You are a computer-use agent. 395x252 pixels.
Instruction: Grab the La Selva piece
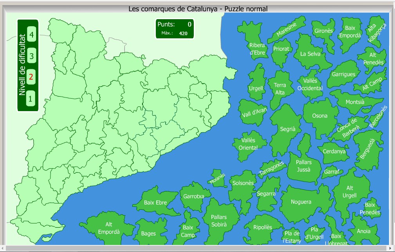[310, 54]
